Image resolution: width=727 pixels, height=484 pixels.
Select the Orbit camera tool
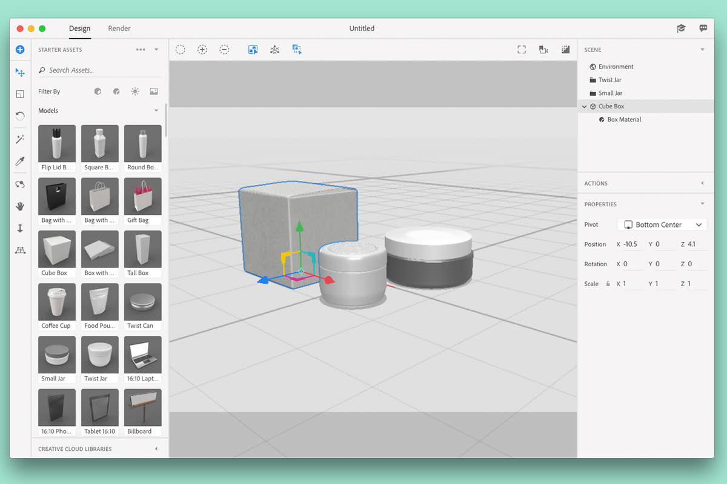click(20, 185)
